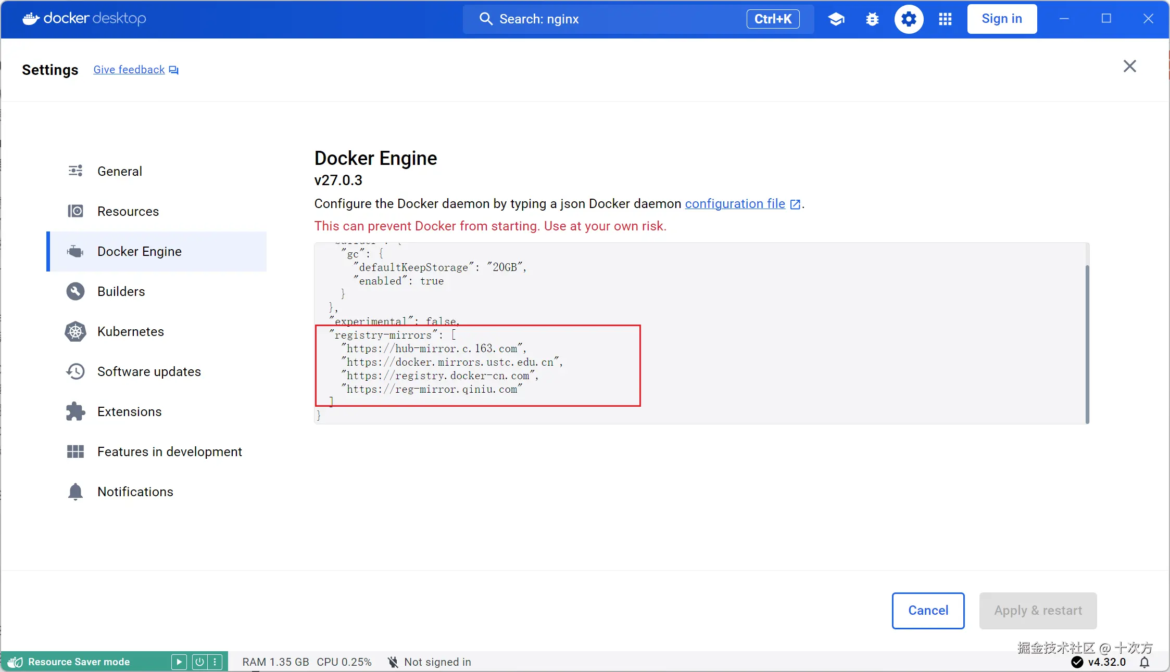The height and width of the screenshot is (672, 1170).
Task: Click the play button in the status bar
Action: [179, 662]
